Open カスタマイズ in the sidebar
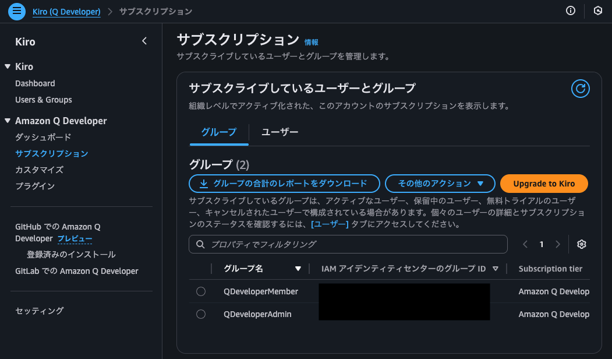The width and height of the screenshot is (612, 359). point(39,170)
